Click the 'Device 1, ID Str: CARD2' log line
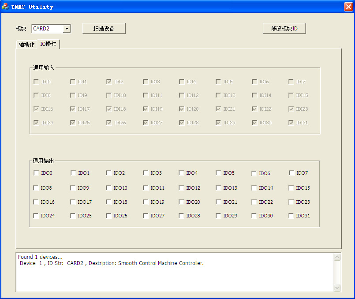The image size is (355, 299). tap(112, 263)
